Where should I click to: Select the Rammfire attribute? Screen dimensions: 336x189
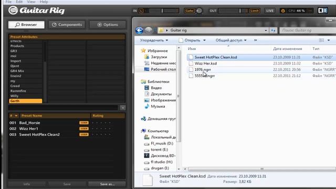tap(26, 91)
